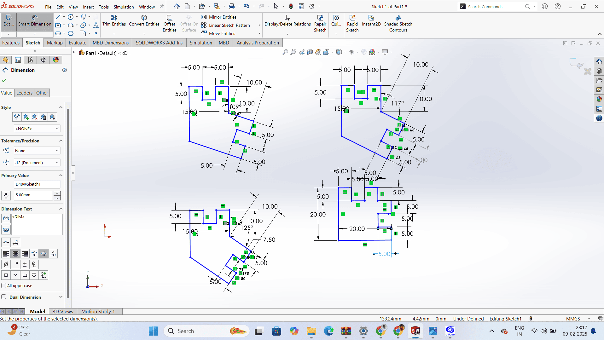This screenshot has width=604, height=340.
Task: Open the FeatureManager design tree tab icon
Action: 6,60
